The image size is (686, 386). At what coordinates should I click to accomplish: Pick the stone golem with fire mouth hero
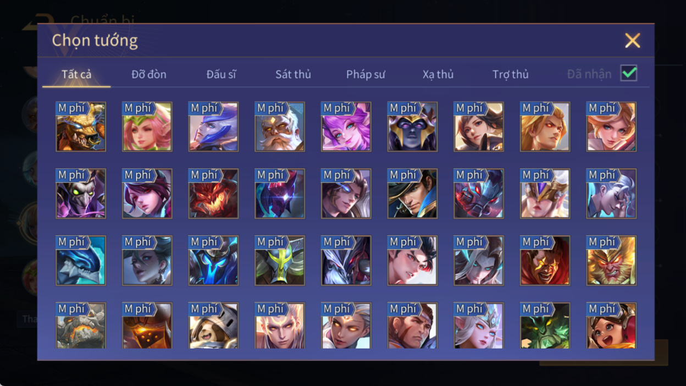(81, 326)
